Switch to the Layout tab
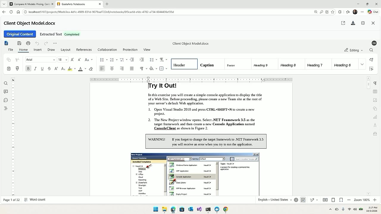Screen dimensions: 381x214 tap(65, 50)
